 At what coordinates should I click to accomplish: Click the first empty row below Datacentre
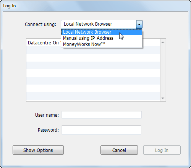coord(93,50)
